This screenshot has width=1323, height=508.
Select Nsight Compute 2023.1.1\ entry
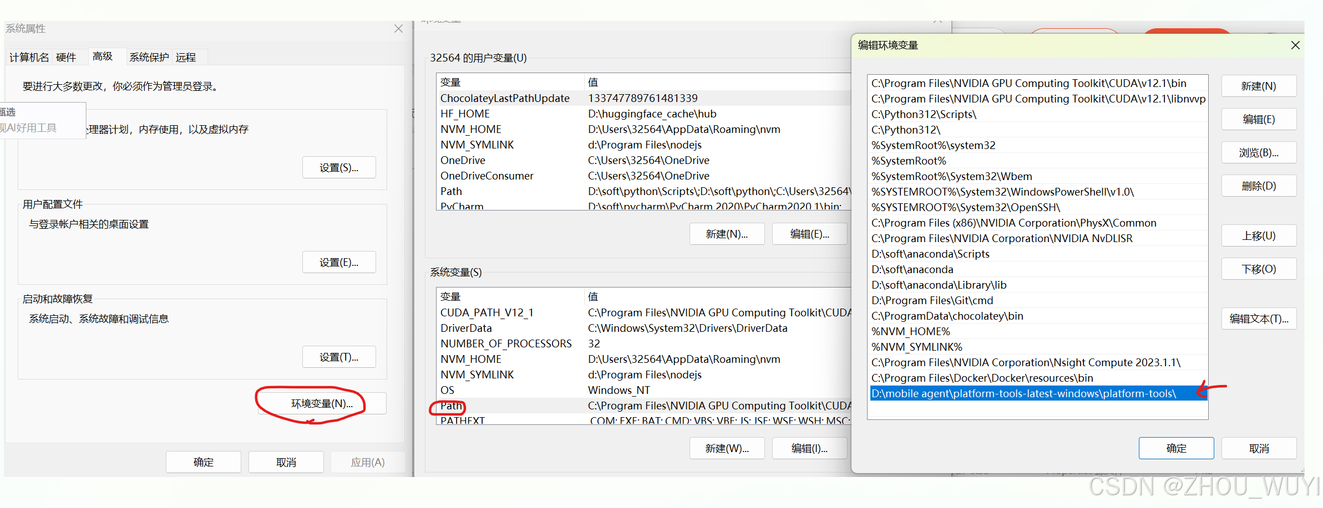point(1038,362)
